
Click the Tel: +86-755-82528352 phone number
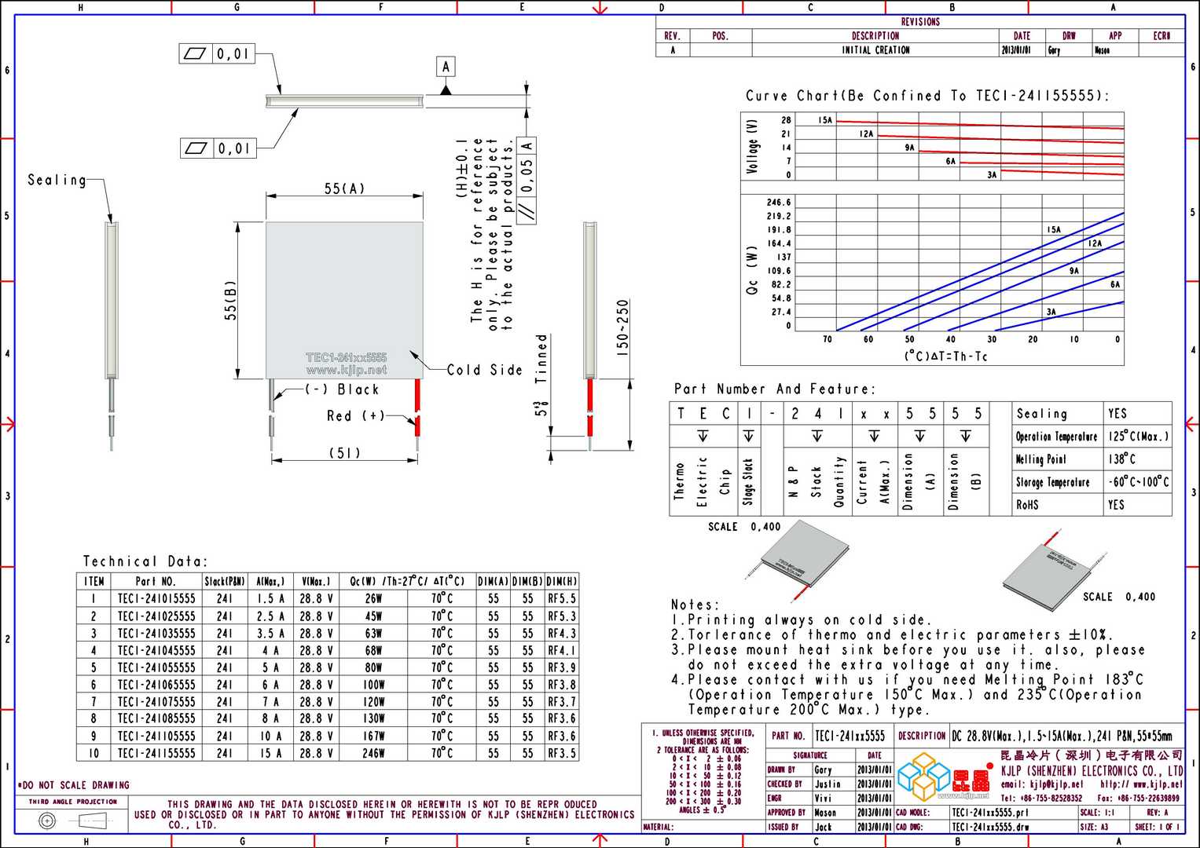pos(1041,798)
